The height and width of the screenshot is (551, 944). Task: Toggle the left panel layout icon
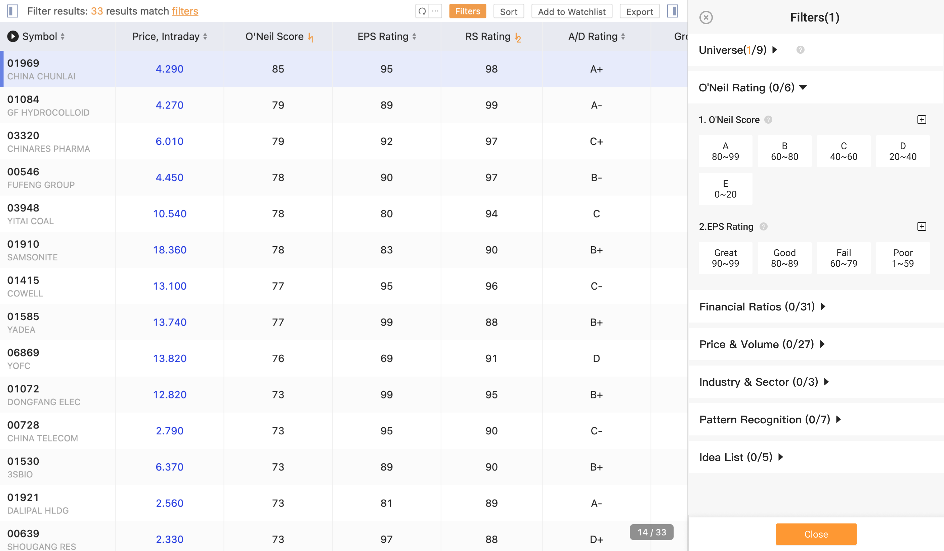tap(13, 11)
